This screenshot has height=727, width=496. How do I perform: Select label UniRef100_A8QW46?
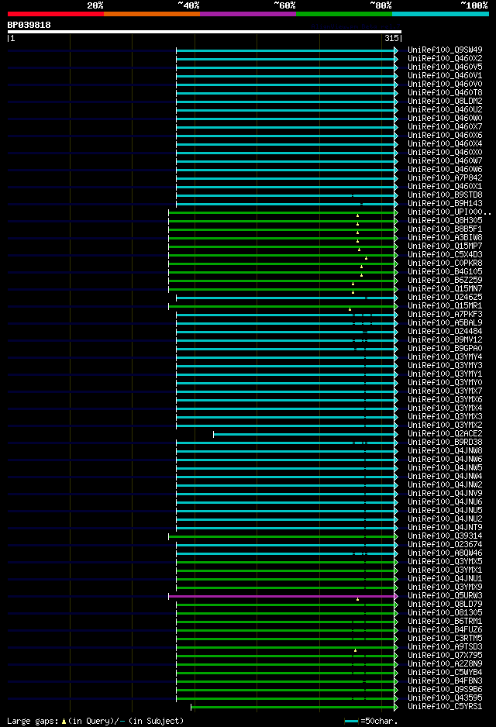(x=445, y=553)
